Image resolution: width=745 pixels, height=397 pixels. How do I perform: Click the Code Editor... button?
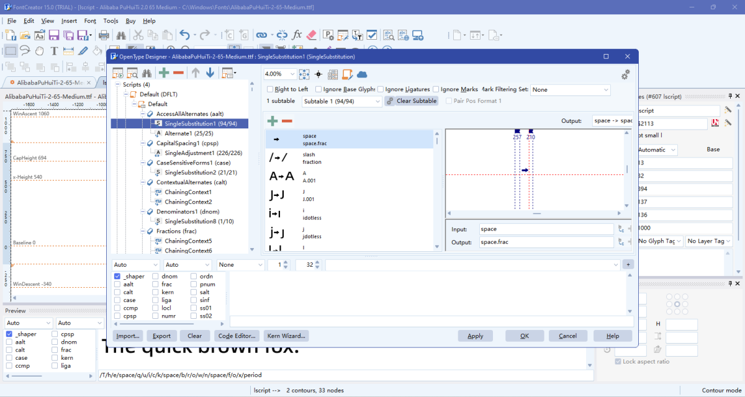coord(237,336)
